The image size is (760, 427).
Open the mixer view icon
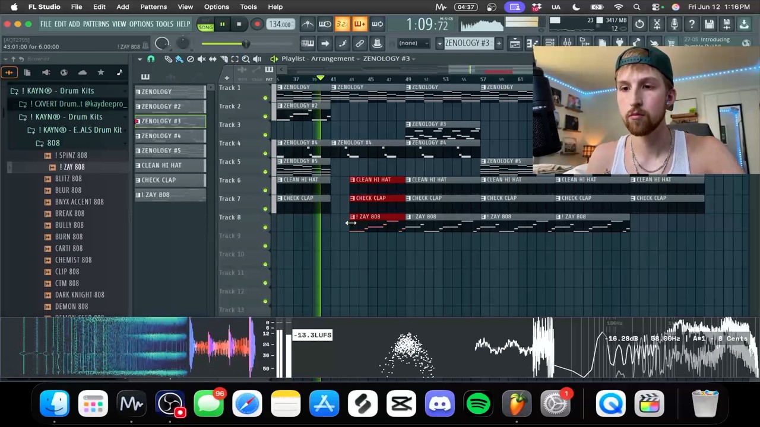point(567,43)
